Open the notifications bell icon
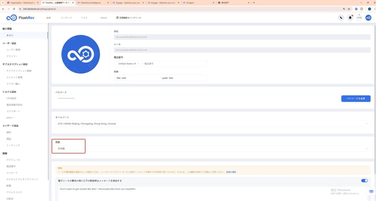Screen dimensions: 376x201 coord(350,17)
